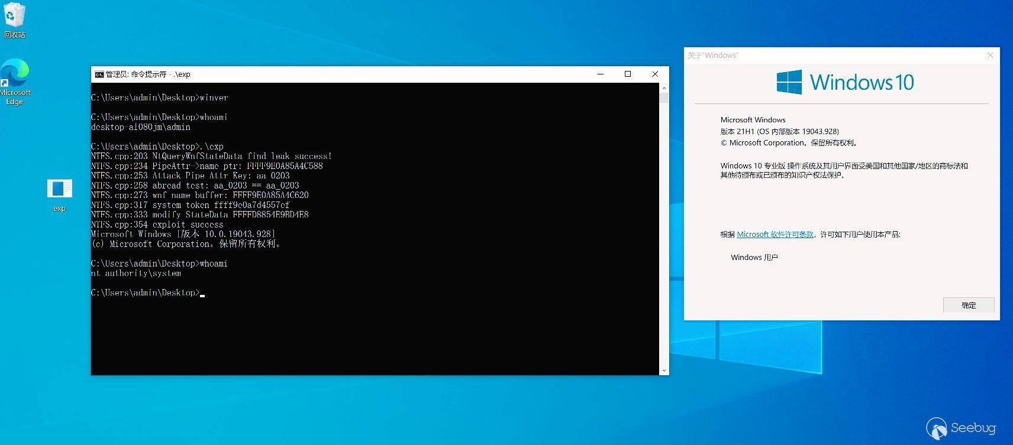Close the About Windows dialog

pos(990,56)
